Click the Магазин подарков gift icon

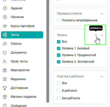[x=5, y=97]
